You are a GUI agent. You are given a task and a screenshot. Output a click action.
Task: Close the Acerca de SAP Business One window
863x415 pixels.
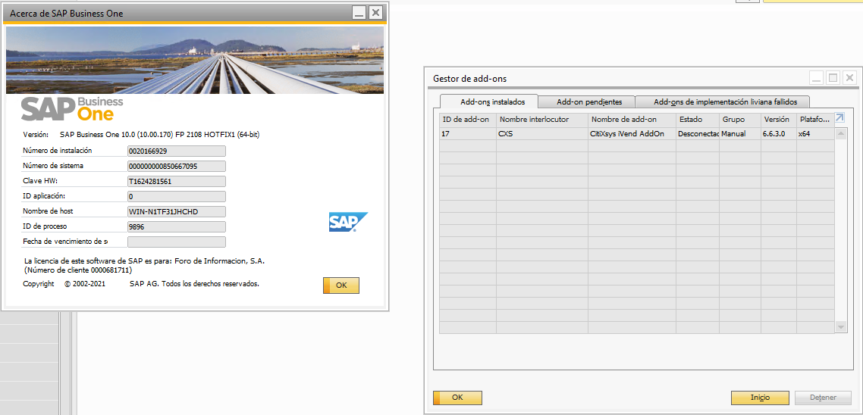click(x=375, y=13)
